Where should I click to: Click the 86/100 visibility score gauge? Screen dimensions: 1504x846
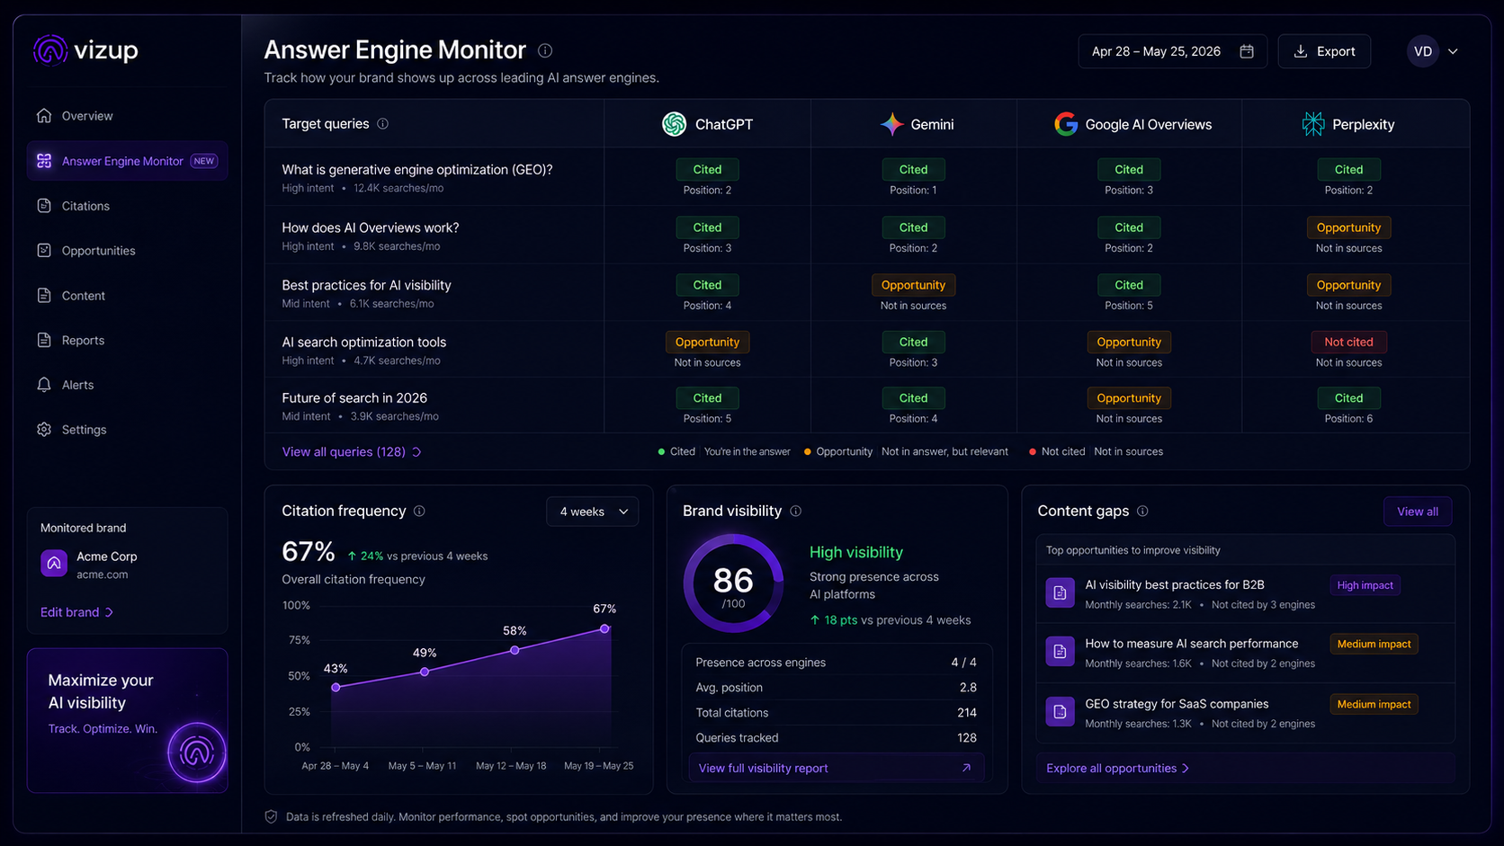coord(733,584)
